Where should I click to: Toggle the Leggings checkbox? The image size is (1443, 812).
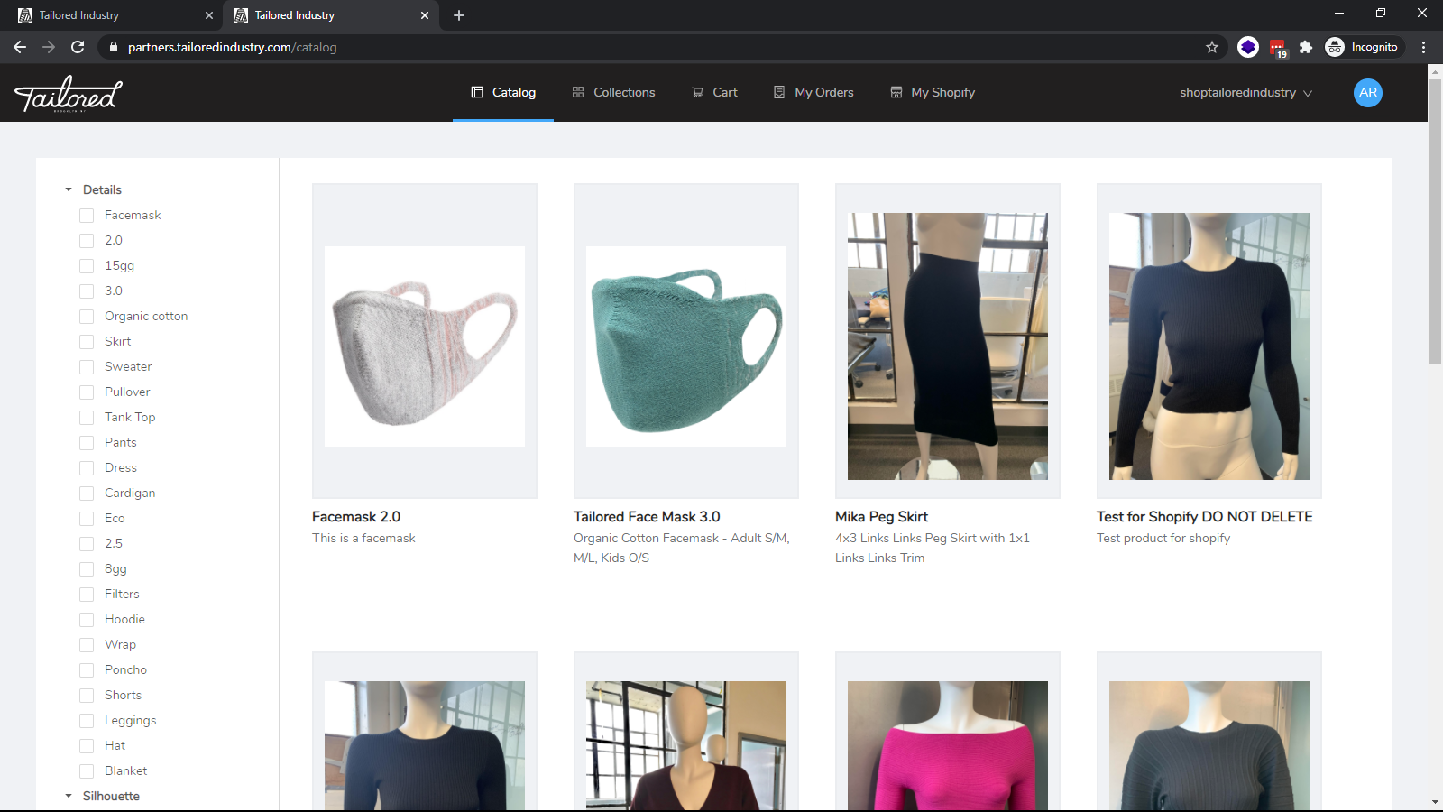point(87,721)
